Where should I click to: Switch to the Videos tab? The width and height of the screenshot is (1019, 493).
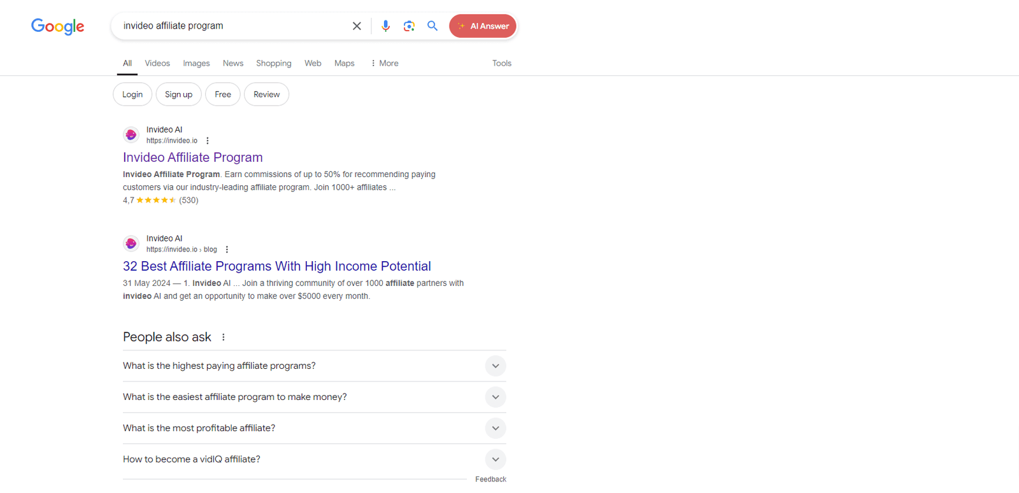pyautogui.click(x=157, y=63)
